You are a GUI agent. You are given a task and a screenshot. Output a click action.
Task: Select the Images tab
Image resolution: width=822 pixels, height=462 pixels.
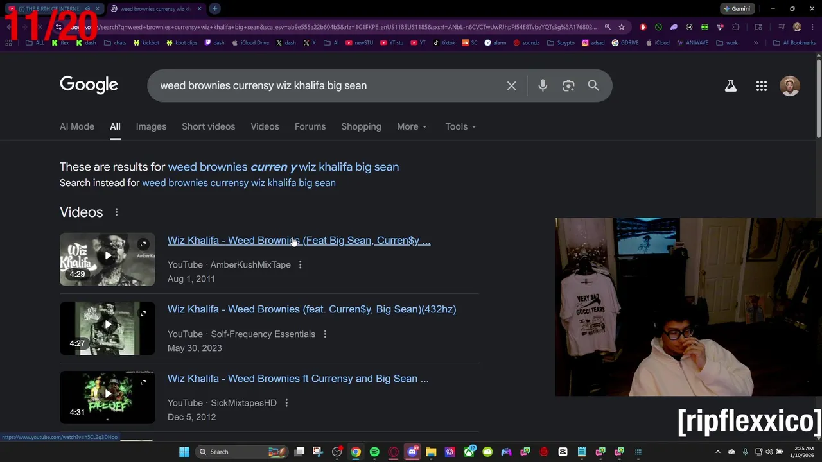[x=151, y=126]
